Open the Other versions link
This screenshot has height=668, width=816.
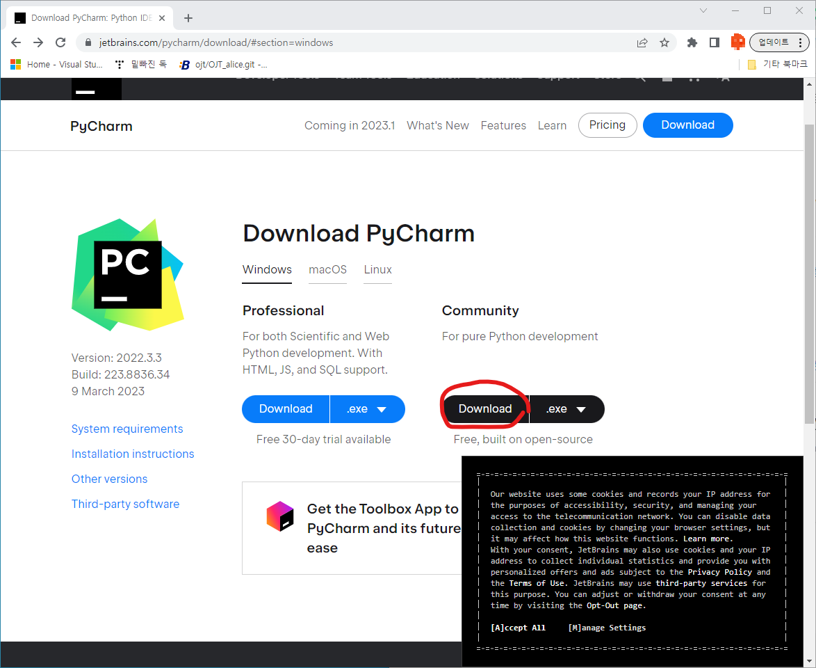109,479
